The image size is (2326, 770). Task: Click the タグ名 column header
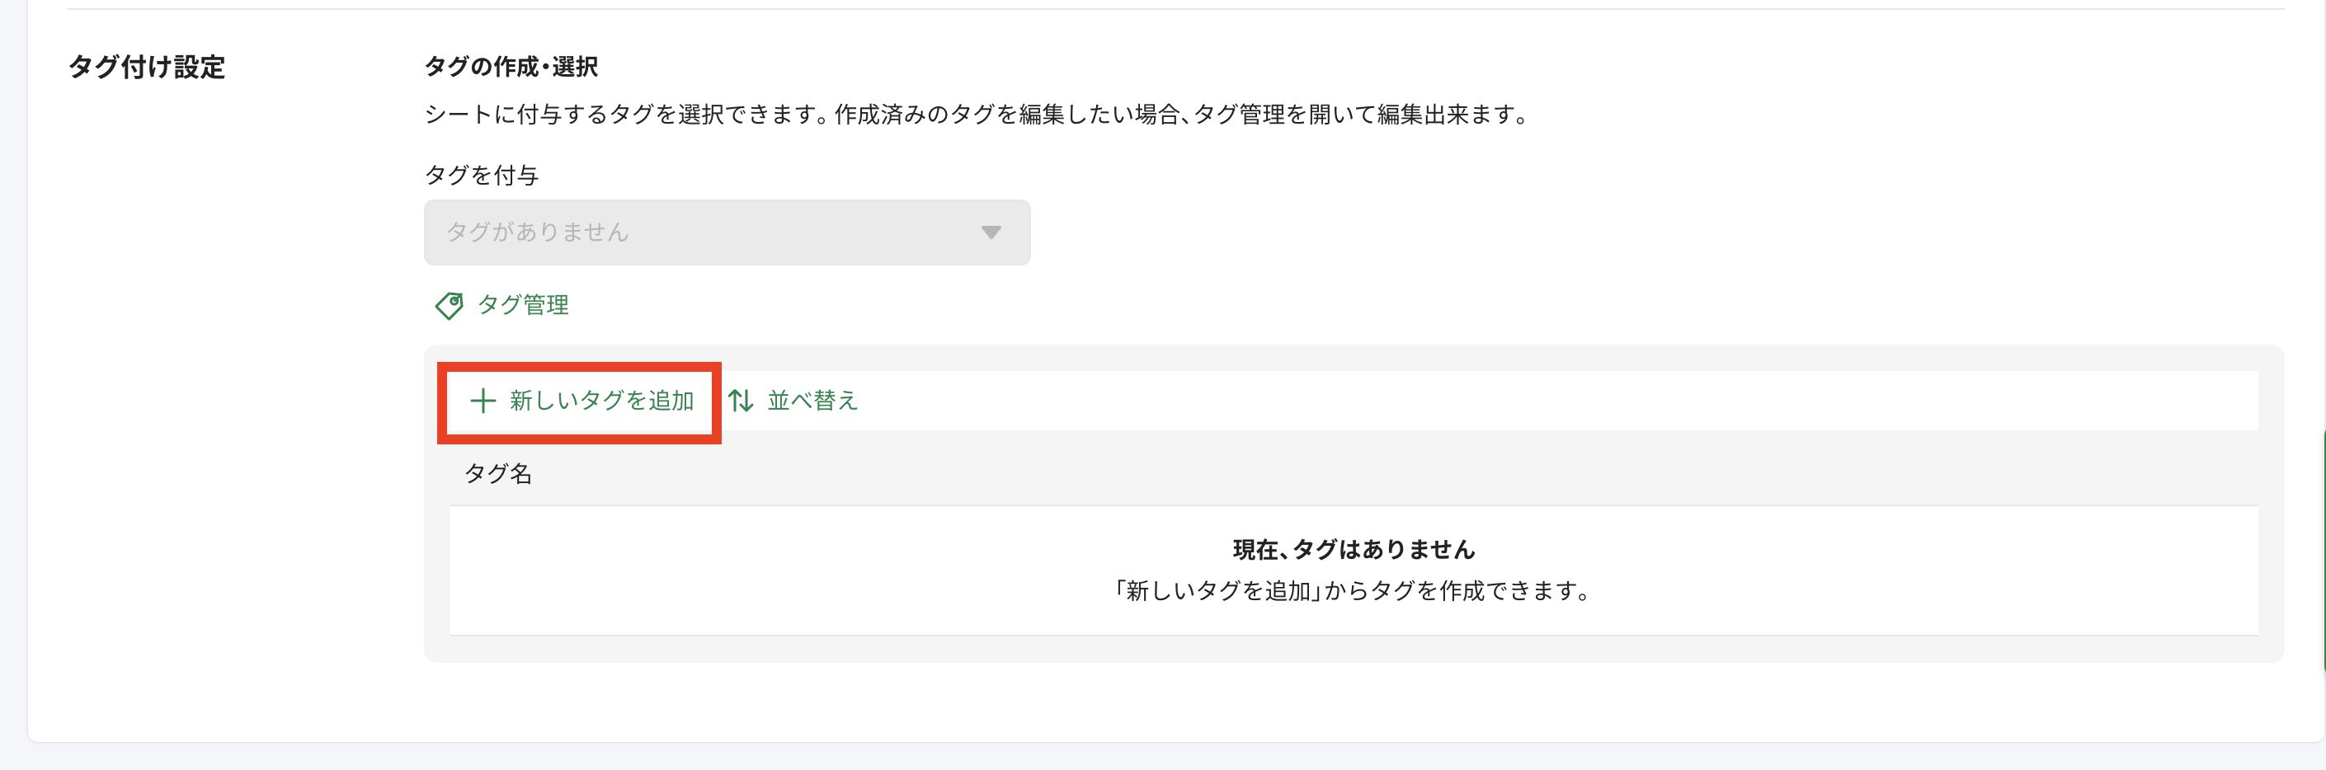498,474
